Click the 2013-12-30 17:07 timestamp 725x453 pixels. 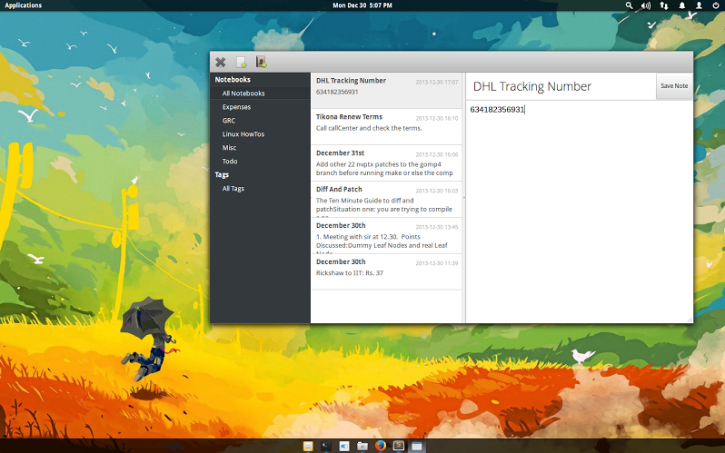pyautogui.click(x=436, y=83)
